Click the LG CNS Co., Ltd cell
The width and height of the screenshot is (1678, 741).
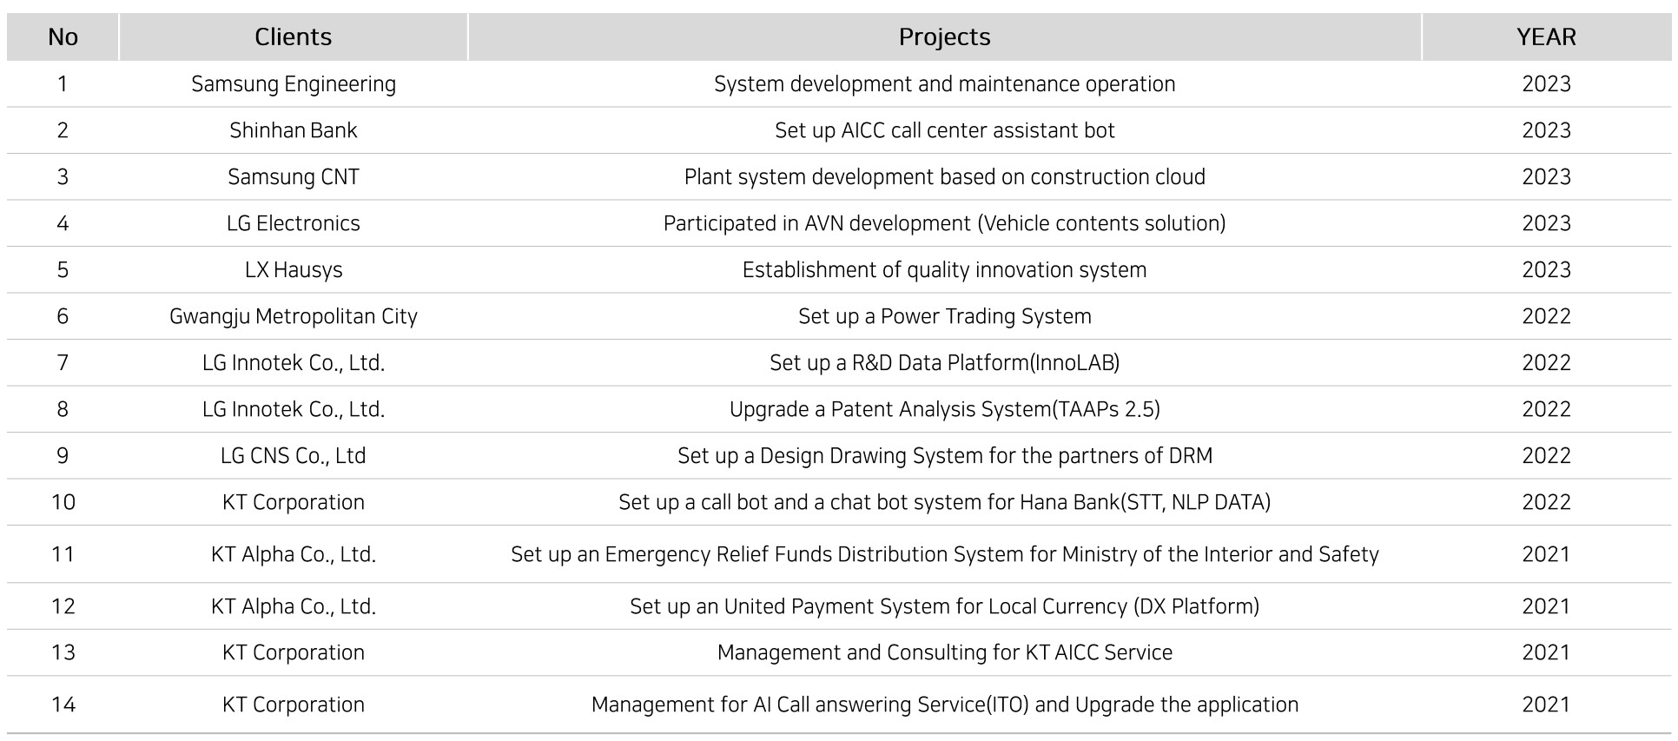coord(293,456)
